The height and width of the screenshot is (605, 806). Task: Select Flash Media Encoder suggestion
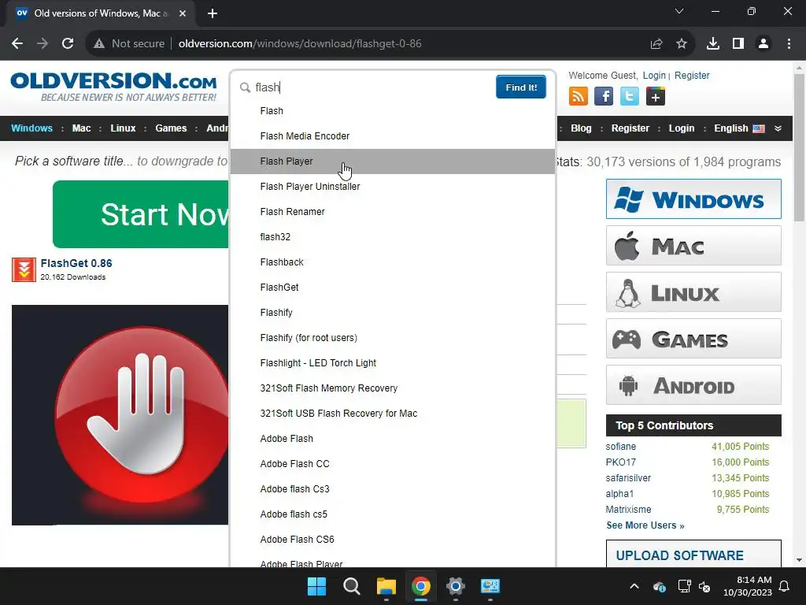(393, 136)
